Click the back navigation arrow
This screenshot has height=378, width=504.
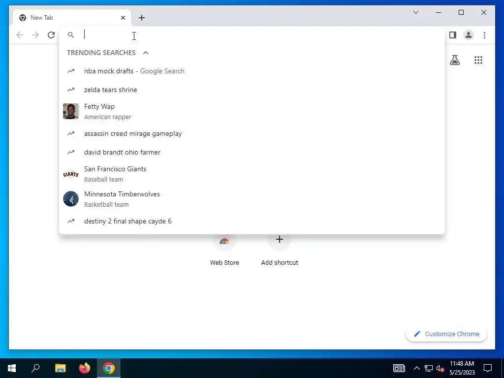coord(20,35)
